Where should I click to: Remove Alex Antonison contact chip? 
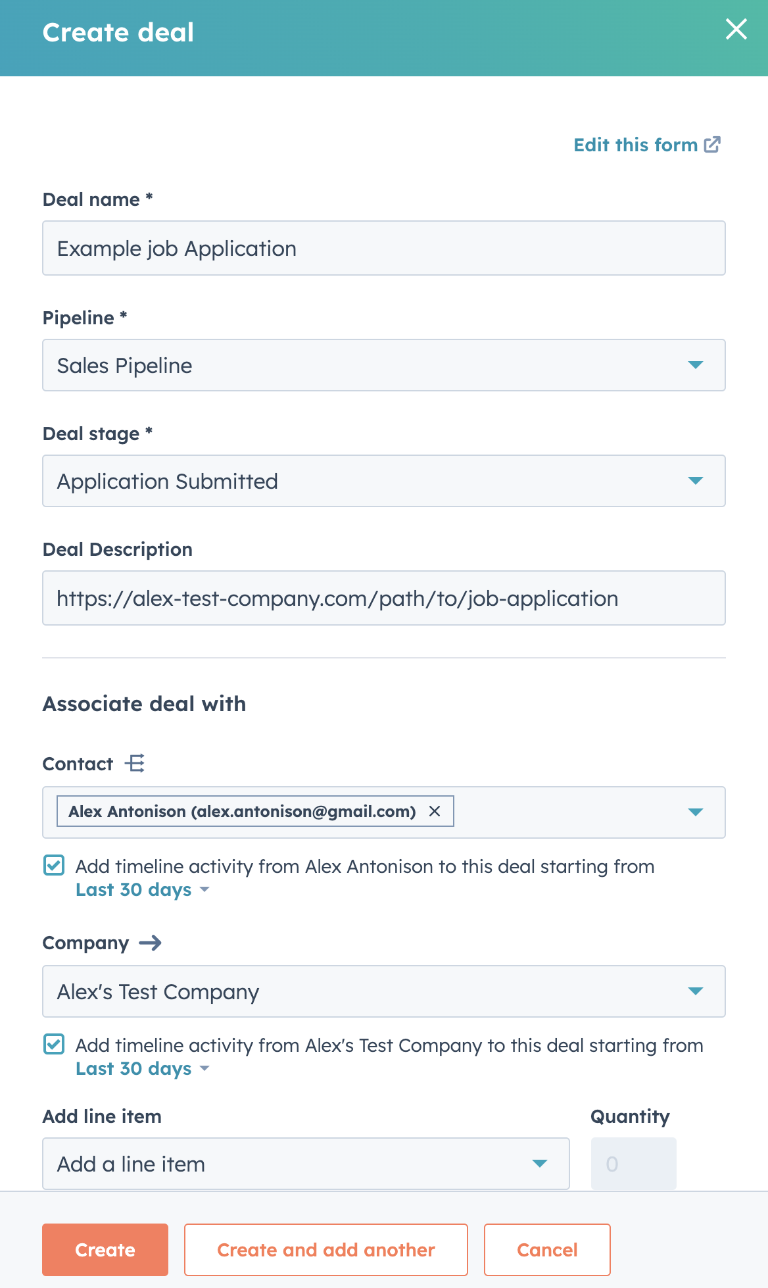(x=435, y=811)
